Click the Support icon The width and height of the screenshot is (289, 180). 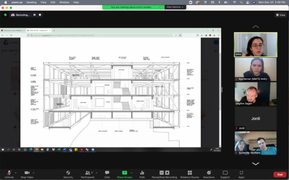click(x=225, y=174)
